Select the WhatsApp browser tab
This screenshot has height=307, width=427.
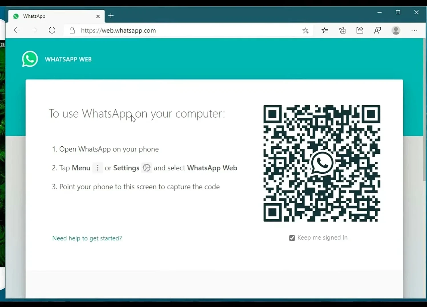pos(56,16)
